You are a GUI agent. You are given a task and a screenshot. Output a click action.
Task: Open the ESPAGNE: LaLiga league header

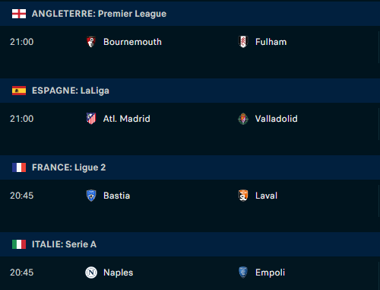[190, 91]
